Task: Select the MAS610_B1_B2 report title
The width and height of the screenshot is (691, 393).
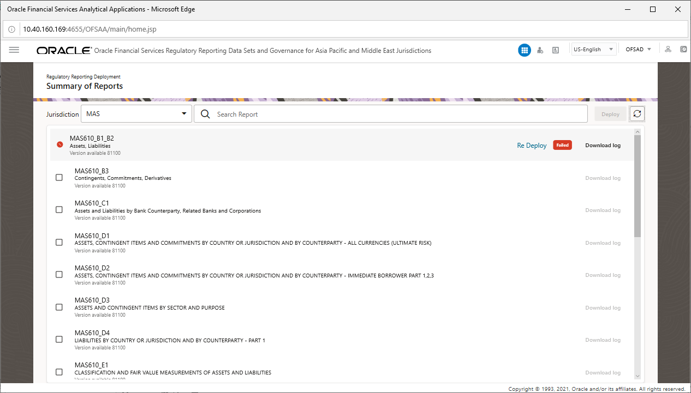Action: (92, 138)
